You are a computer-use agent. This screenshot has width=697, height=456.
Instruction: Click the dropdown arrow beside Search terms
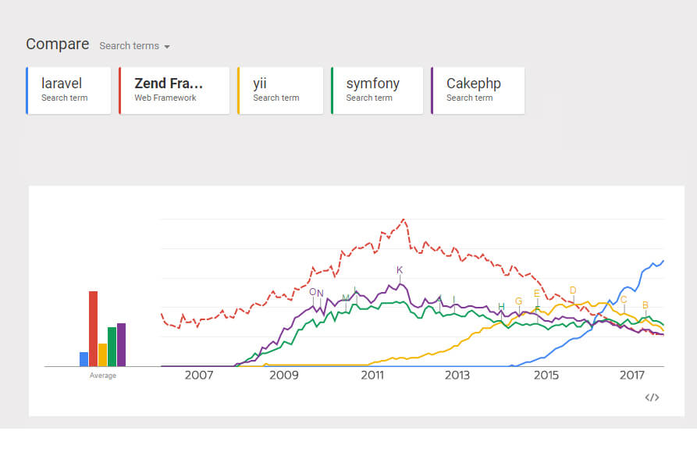pyautogui.click(x=167, y=47)
